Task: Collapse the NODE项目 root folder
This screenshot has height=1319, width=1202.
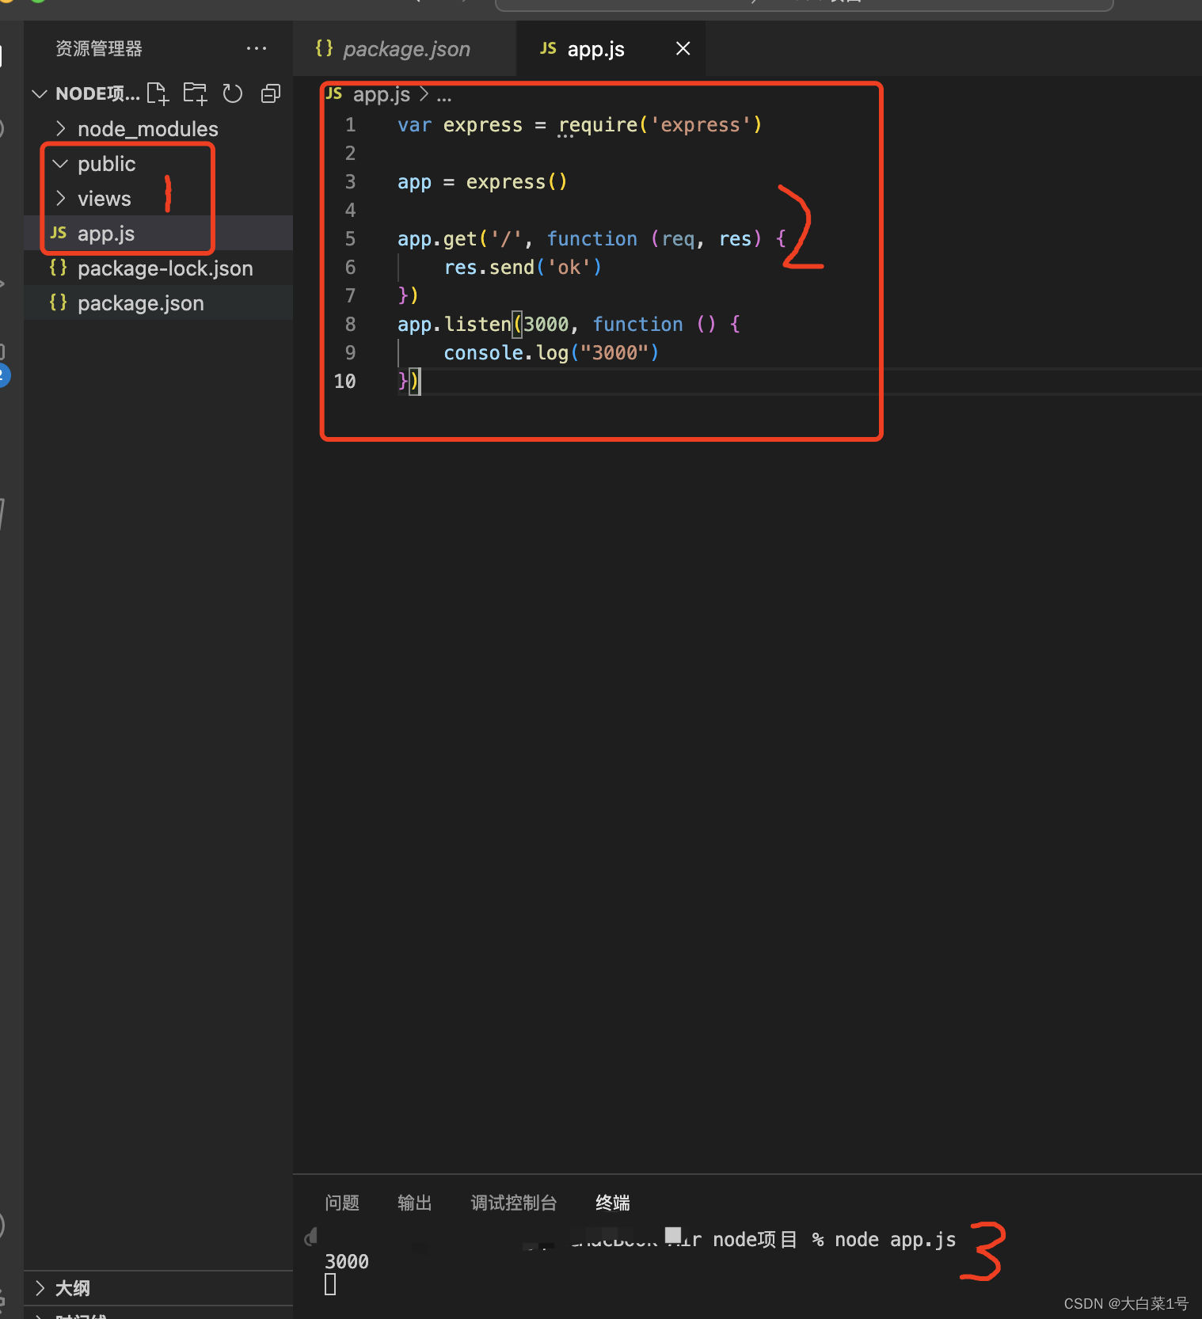Action: coord(40,94)
